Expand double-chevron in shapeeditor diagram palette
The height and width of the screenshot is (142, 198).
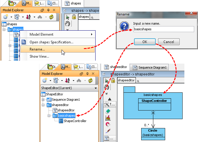click(x=107, y=94)
